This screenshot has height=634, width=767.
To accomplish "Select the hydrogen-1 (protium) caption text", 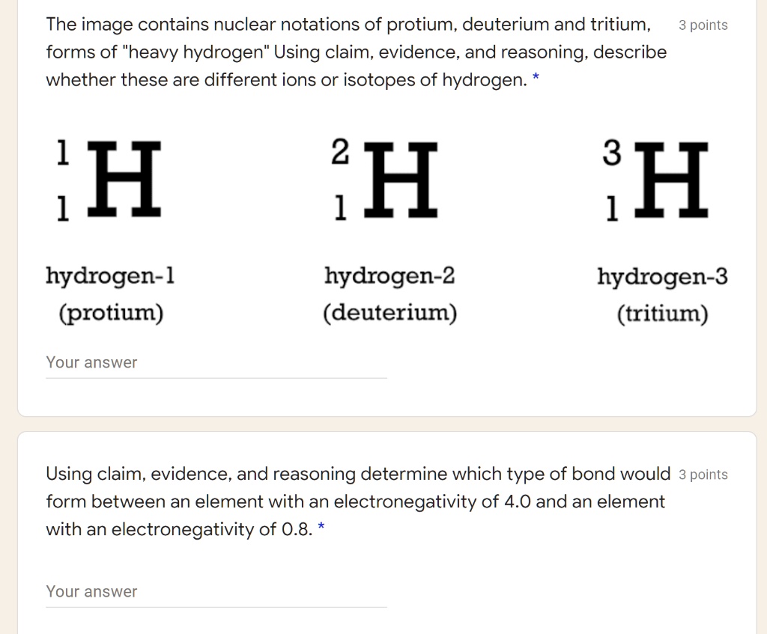I will pyautogui.click(x=109, y=293).
